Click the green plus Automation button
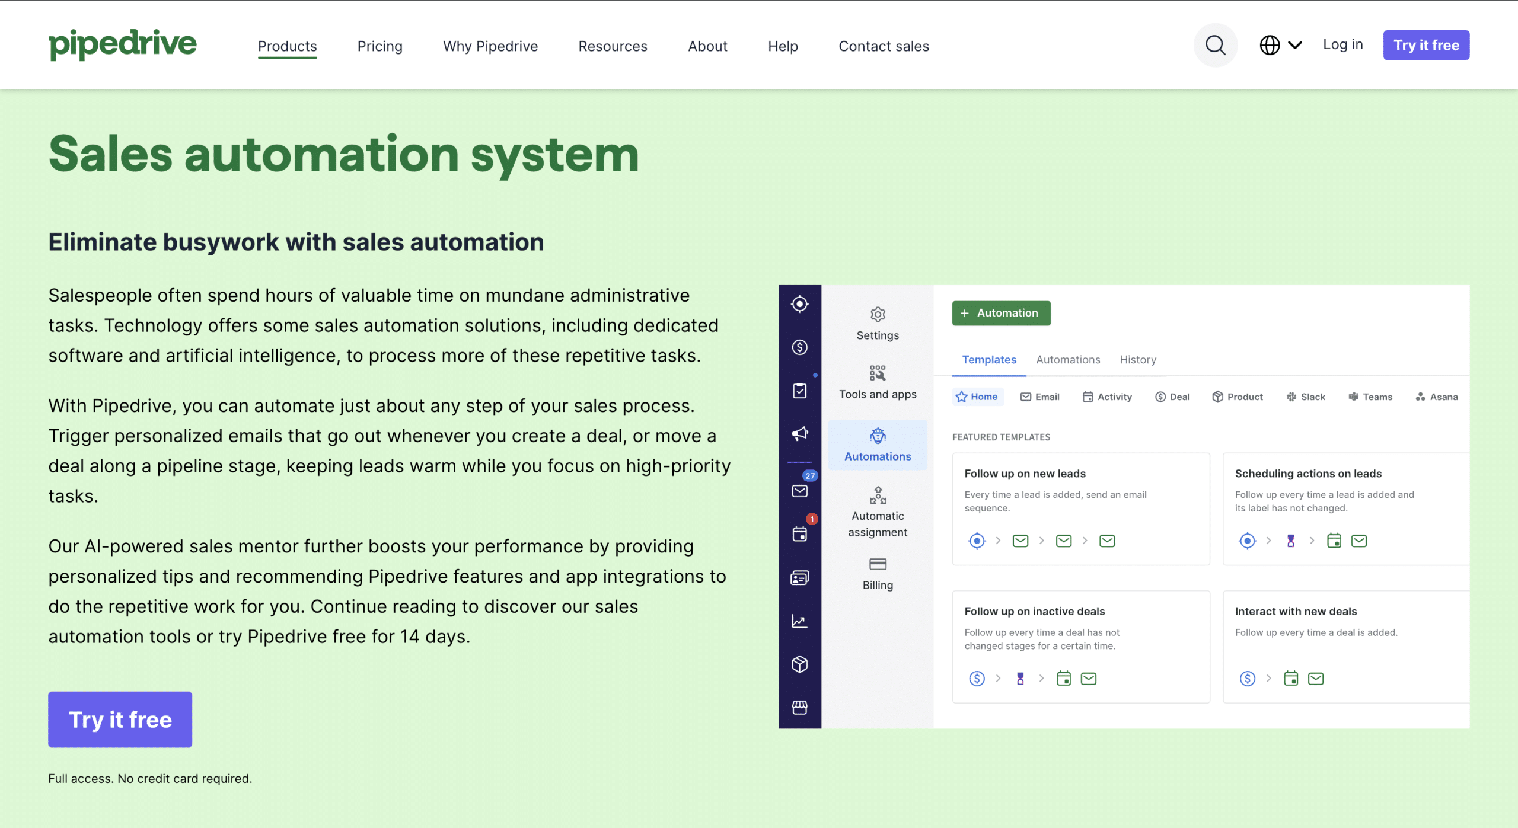Screen dimensions: 1518x828 [x=1001, y=313]
